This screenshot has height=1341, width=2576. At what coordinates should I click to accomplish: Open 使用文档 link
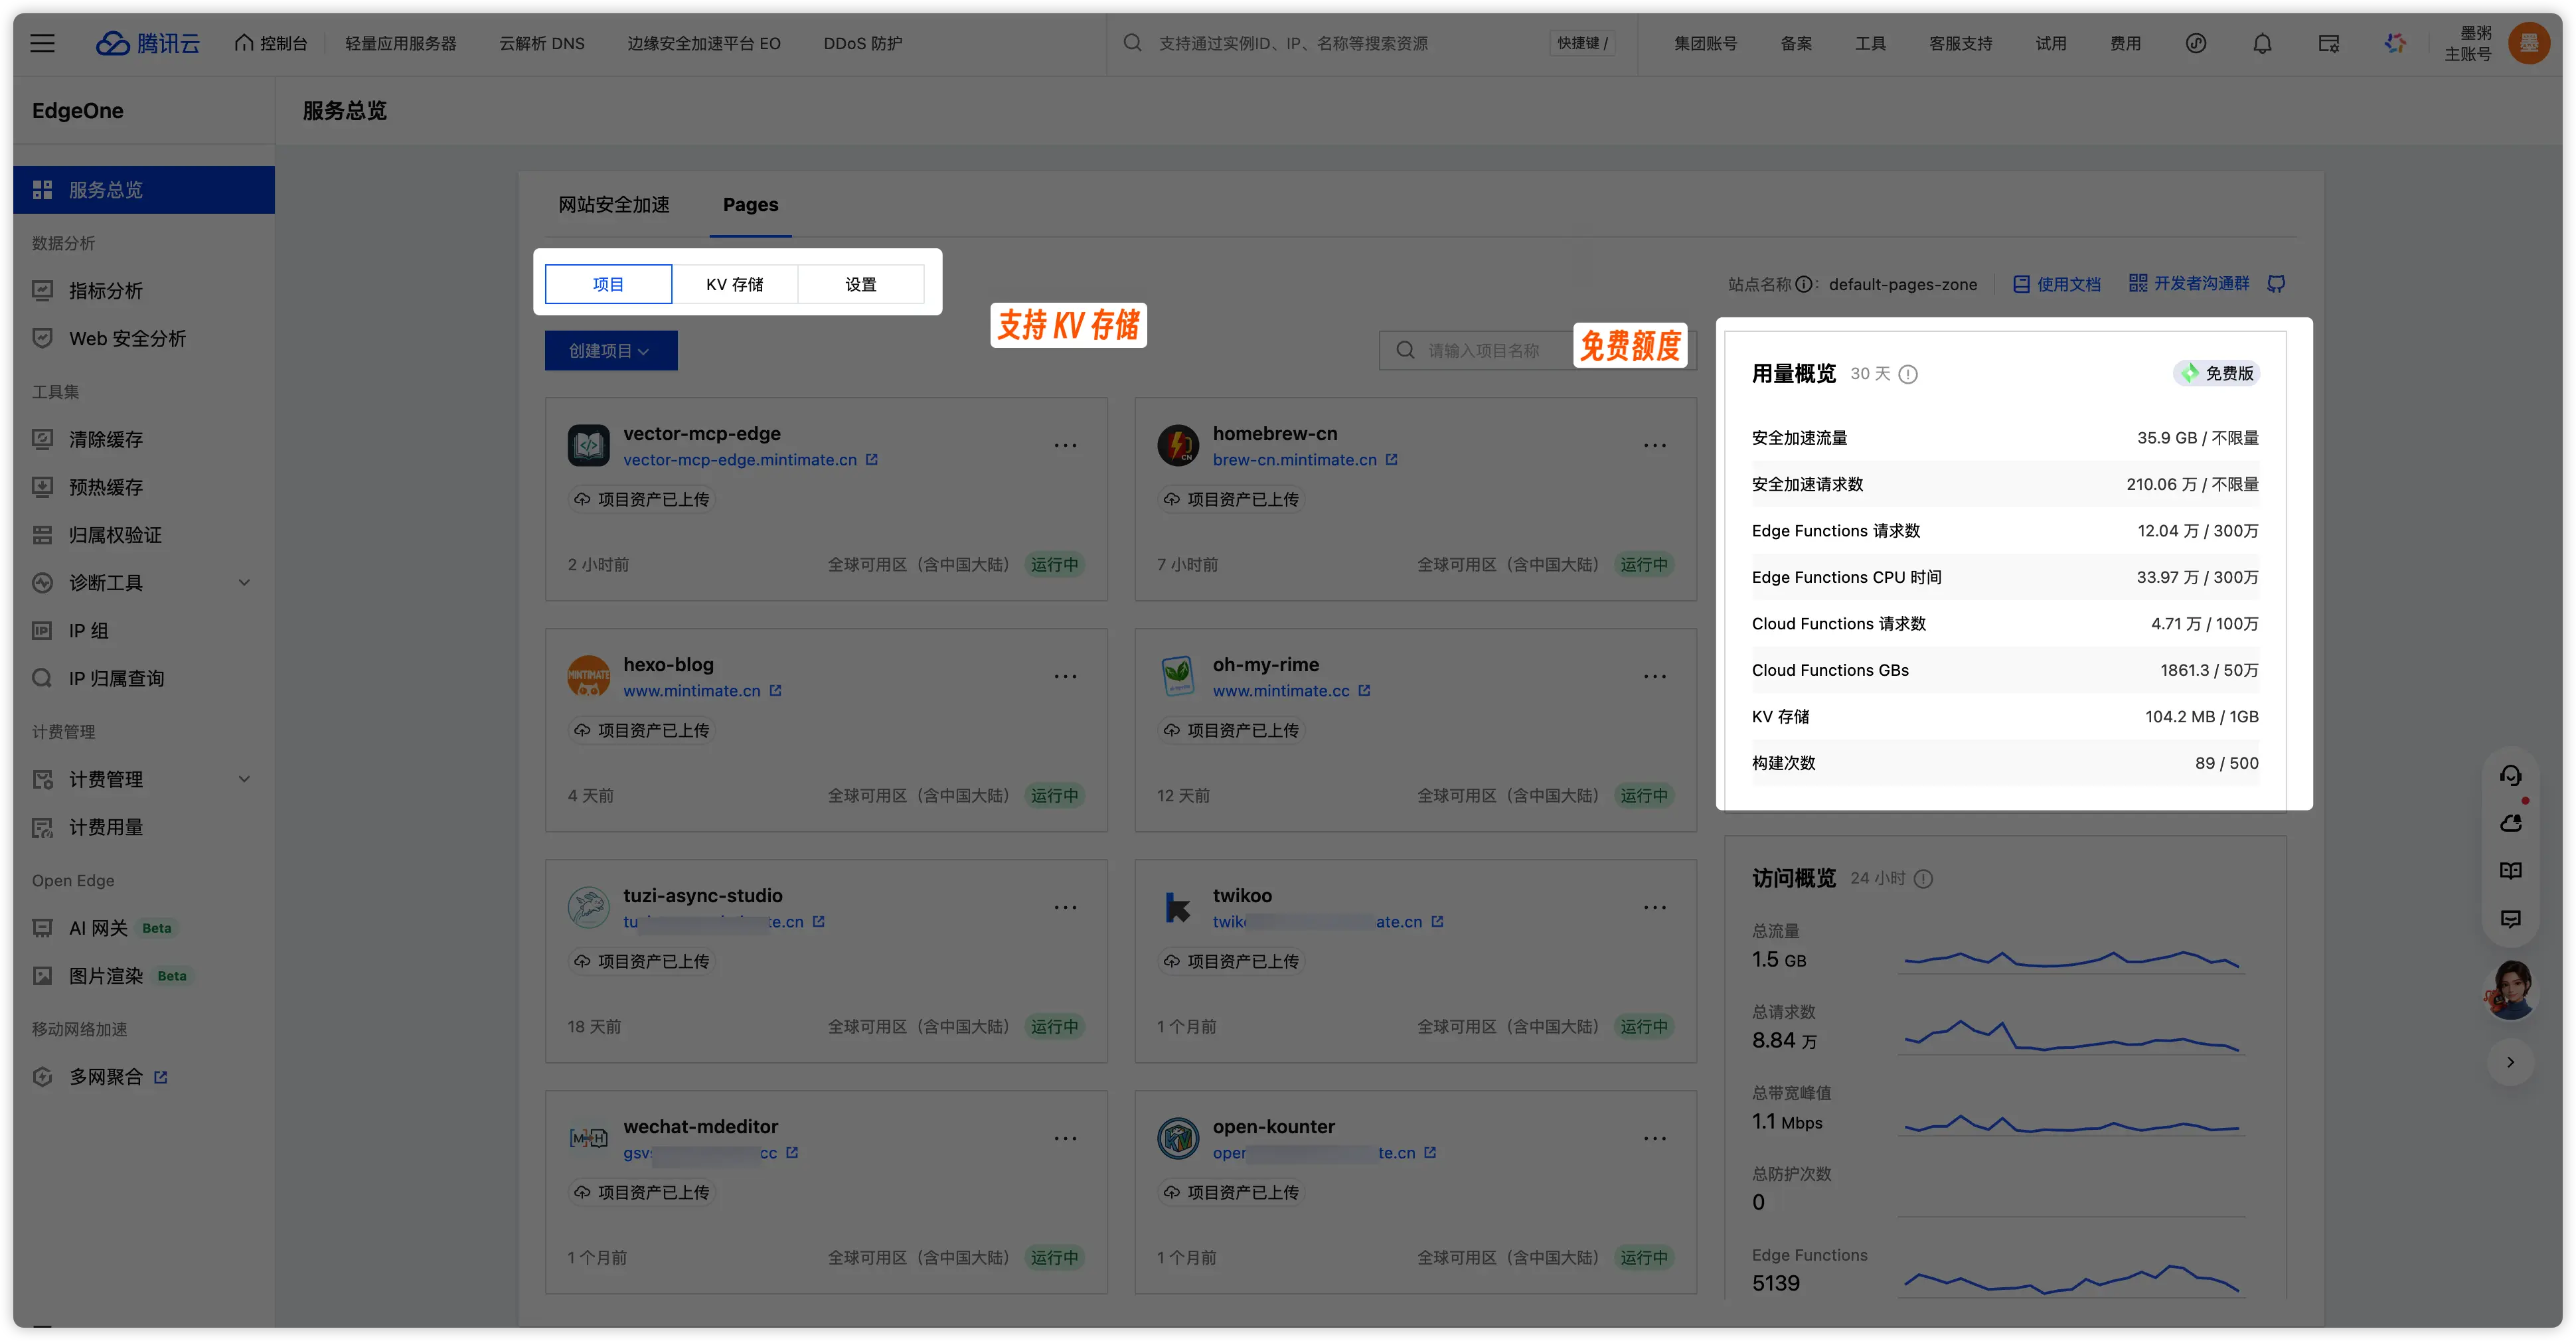tap(2056, 284)
